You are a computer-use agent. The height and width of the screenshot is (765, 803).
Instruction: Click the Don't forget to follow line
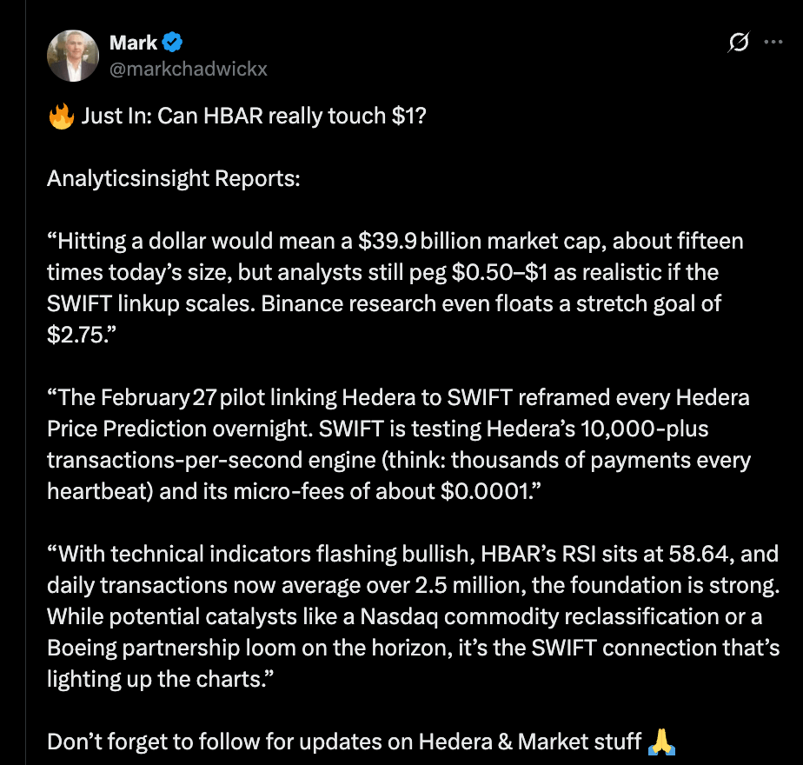click(344, 742)
